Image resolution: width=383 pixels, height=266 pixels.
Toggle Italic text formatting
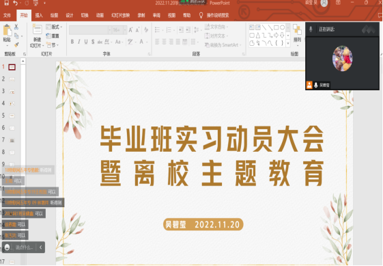pyautogui.click(x=79, y=42)
